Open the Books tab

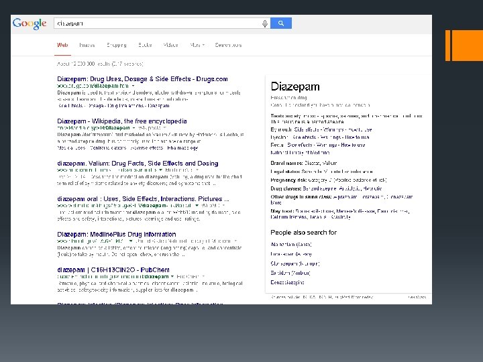point(145,45)
